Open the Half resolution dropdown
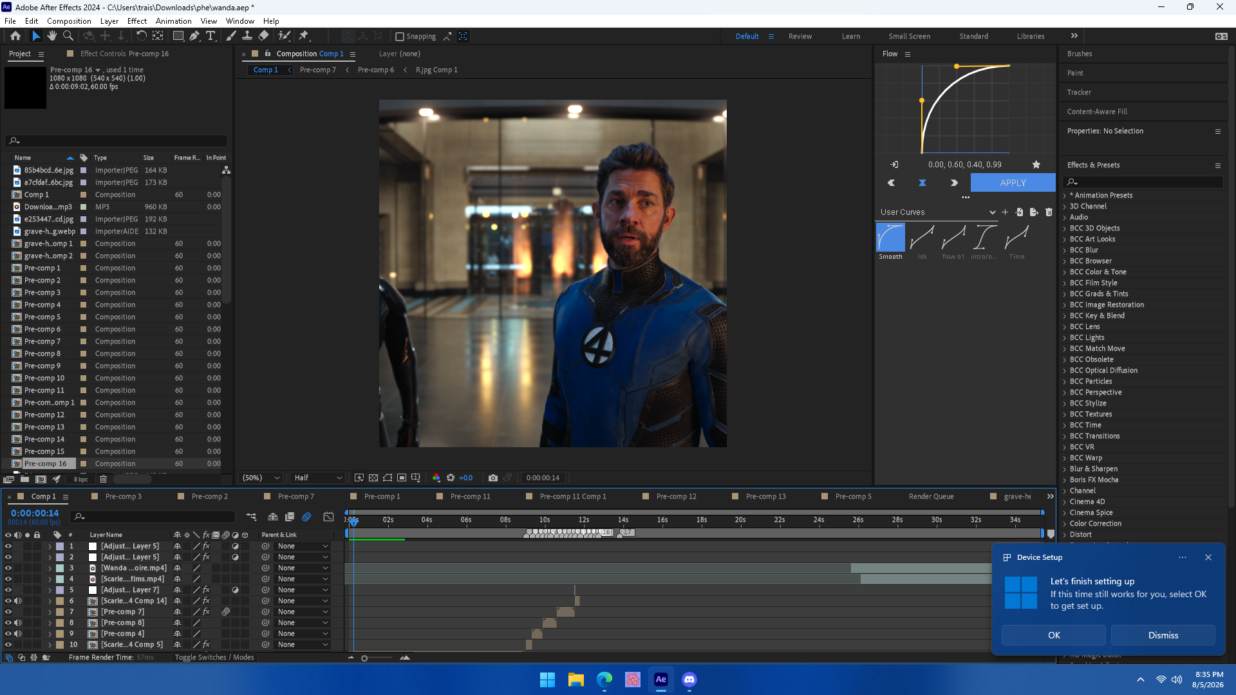Image resolution: width=1236 pixels, height=695 pixels. click(x=318, y=477)
